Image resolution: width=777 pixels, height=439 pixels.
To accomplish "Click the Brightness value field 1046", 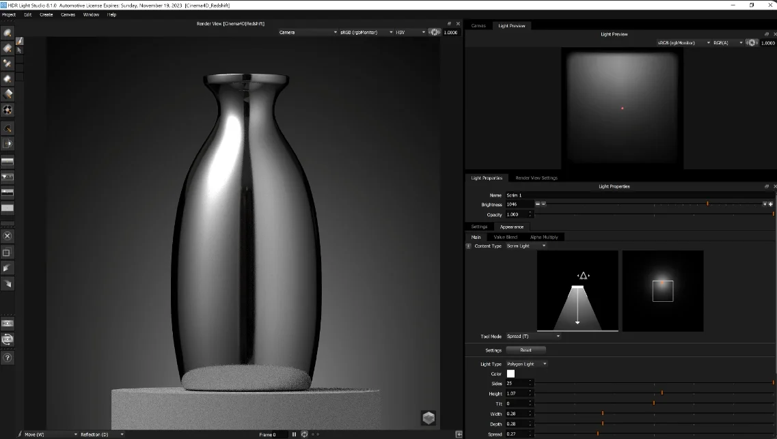I will 519,204.
